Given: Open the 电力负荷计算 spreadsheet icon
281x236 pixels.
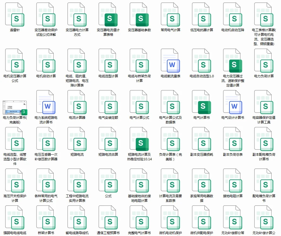Looking at the screenshot, I should tap(264, 61).
